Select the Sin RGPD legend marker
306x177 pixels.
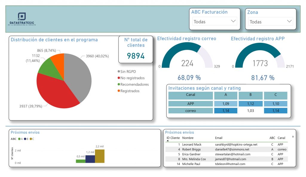click(119, 71)
